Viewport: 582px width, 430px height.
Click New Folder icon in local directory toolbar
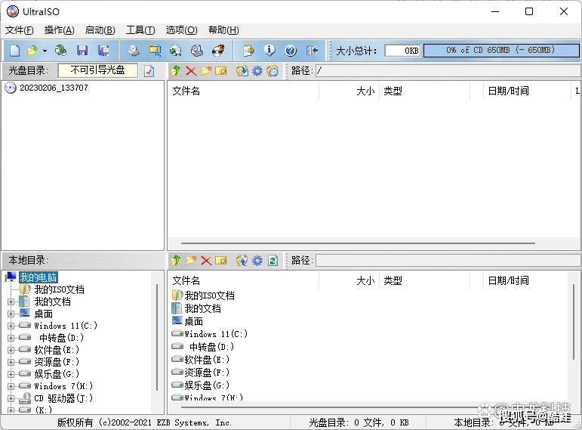pos(191,261)
